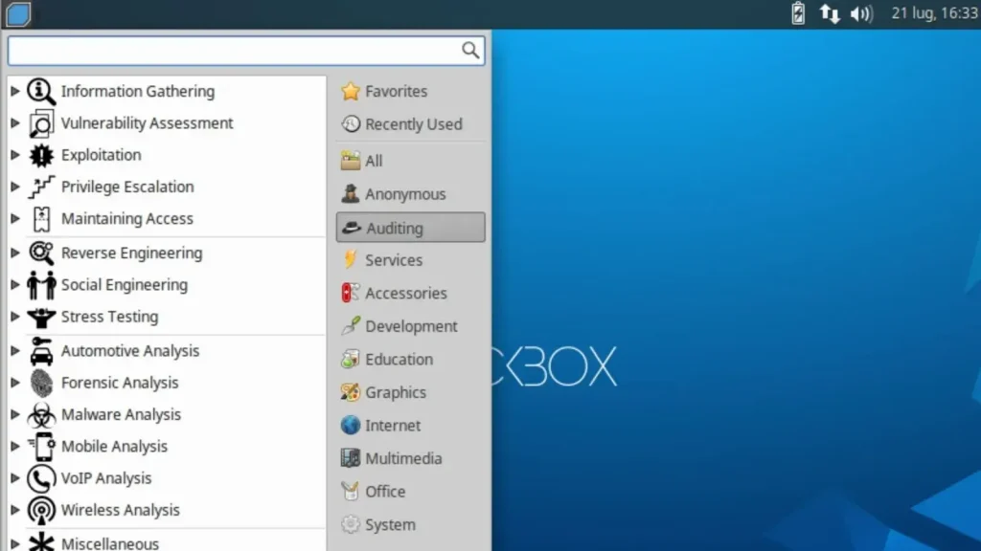Viewport: 981px width, 551px height.
Task: Select the All category
Action: (x=410, y=161)
